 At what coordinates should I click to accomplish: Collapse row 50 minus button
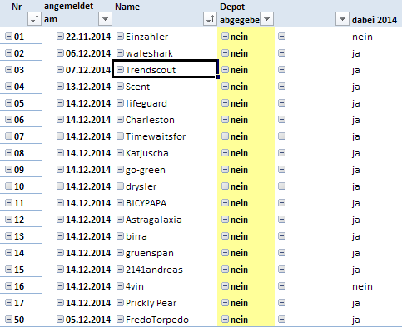pos(9,320)
